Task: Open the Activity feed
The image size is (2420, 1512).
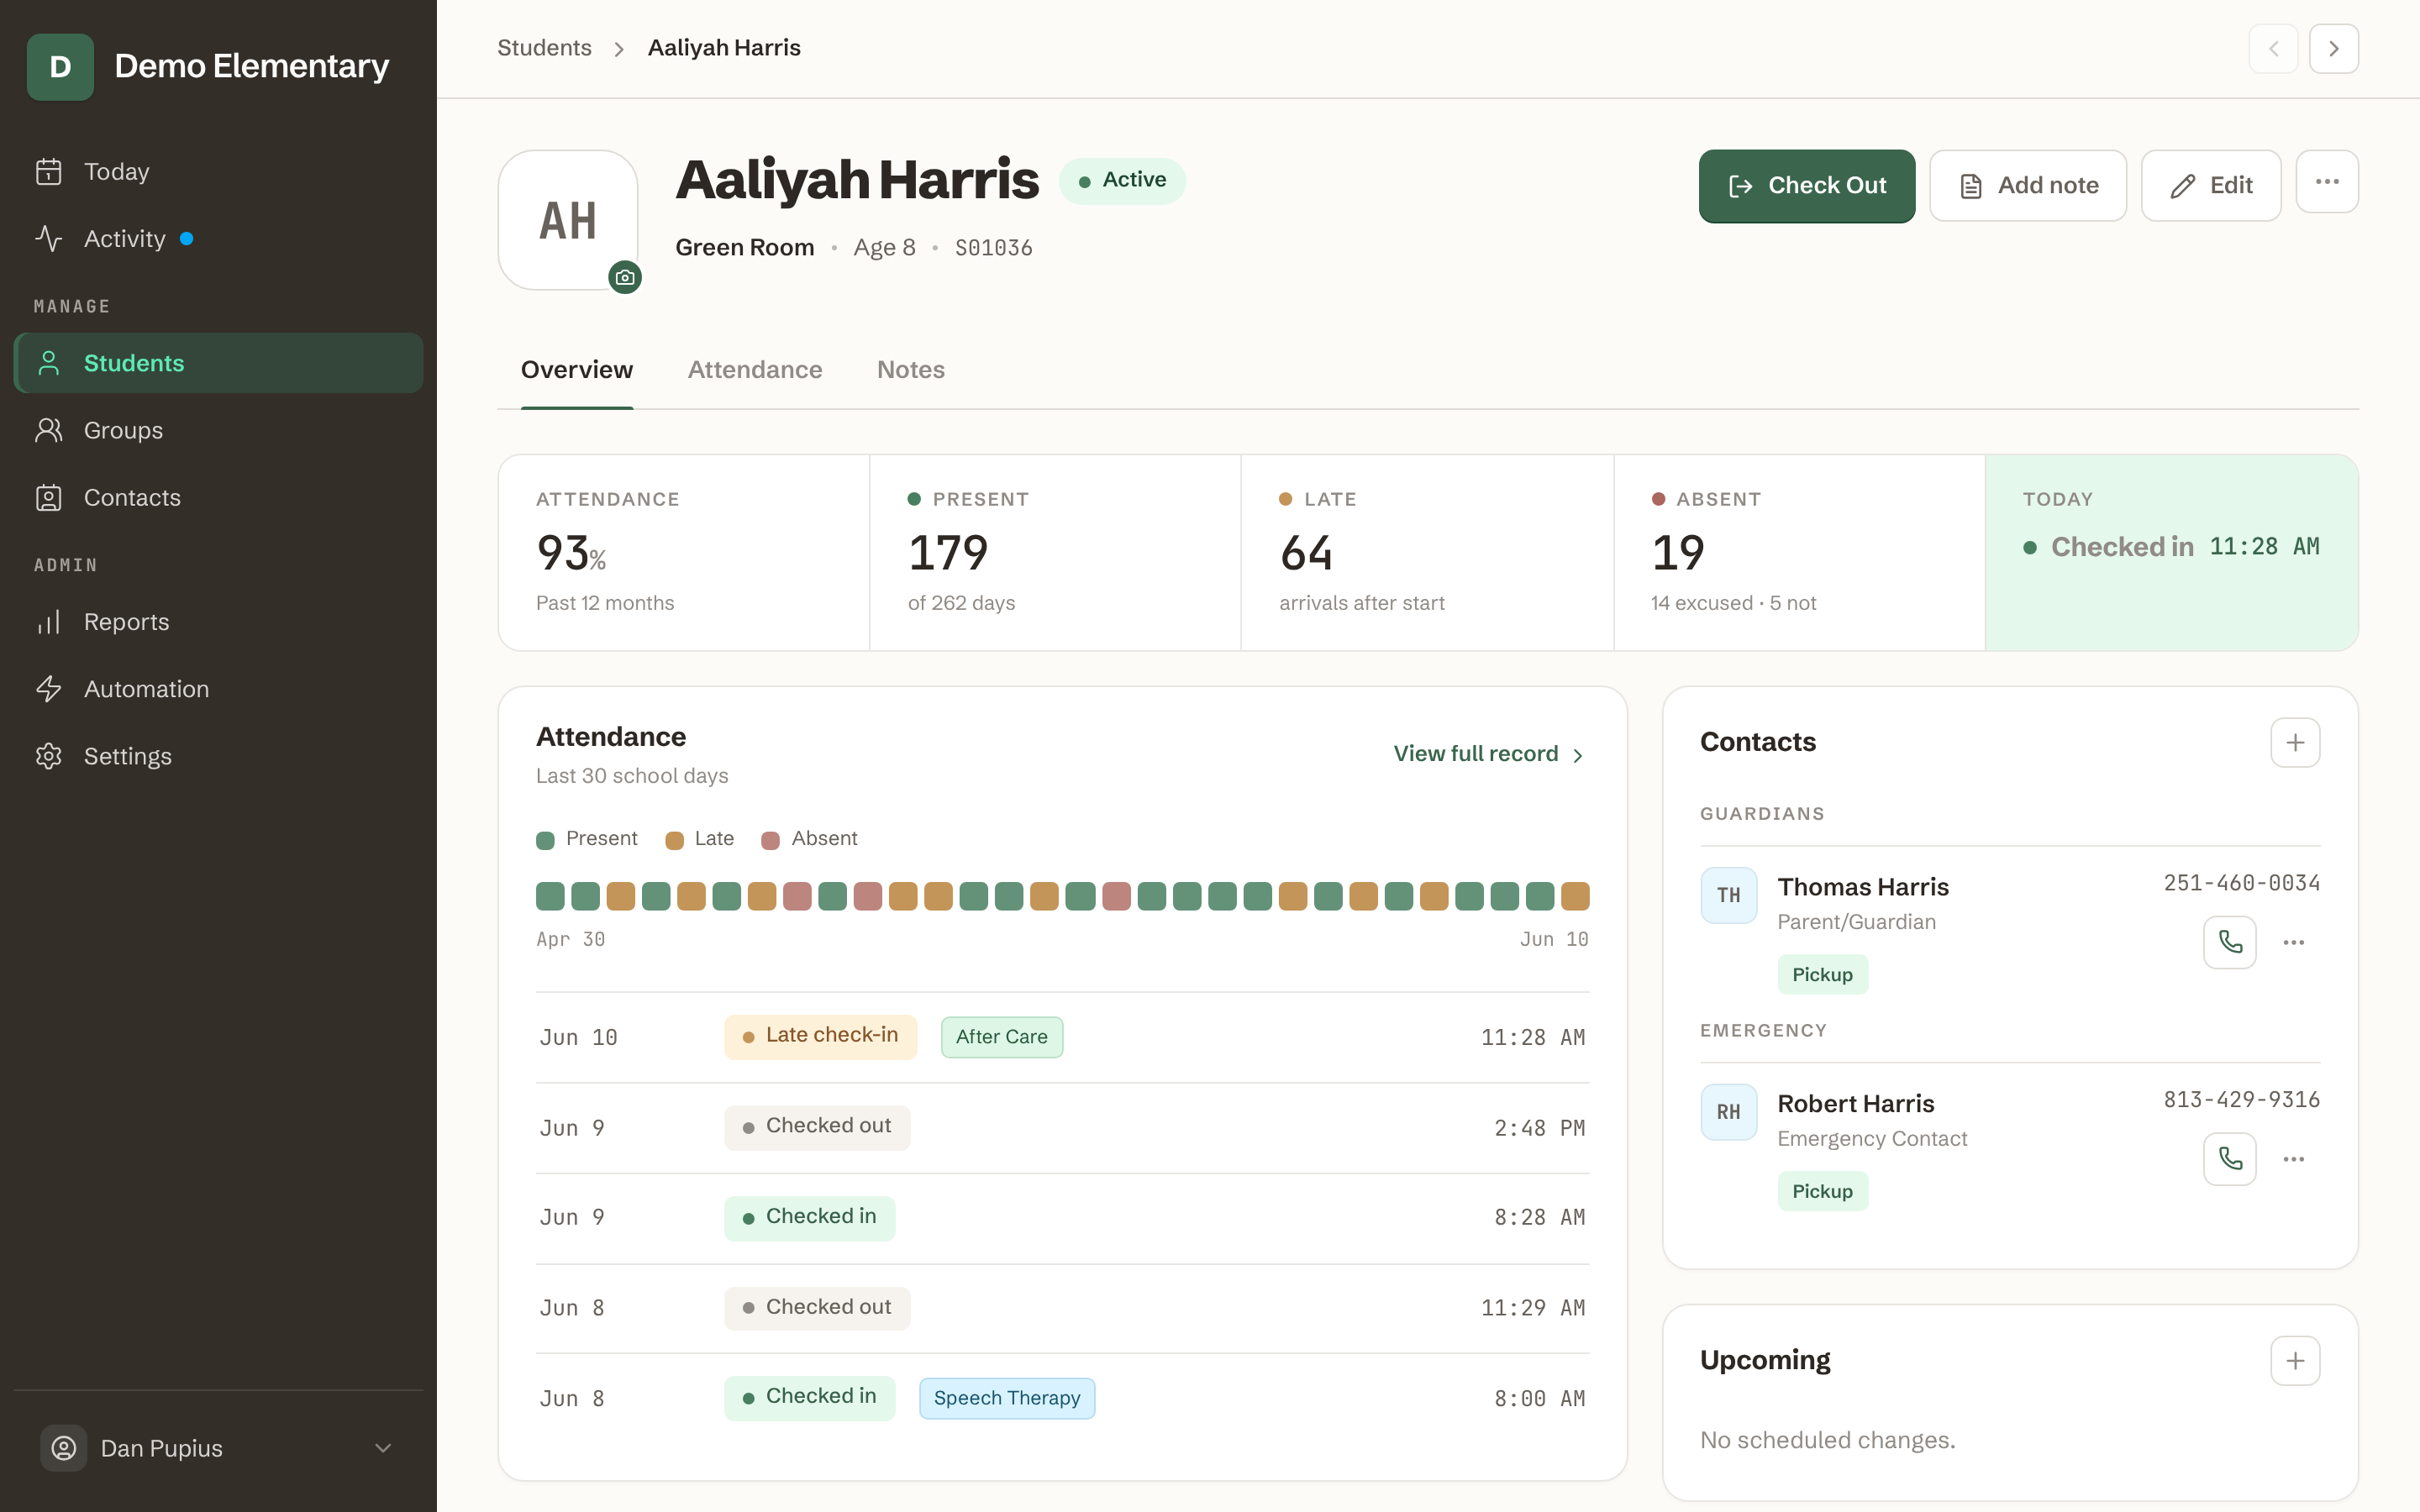Action: 218,239
